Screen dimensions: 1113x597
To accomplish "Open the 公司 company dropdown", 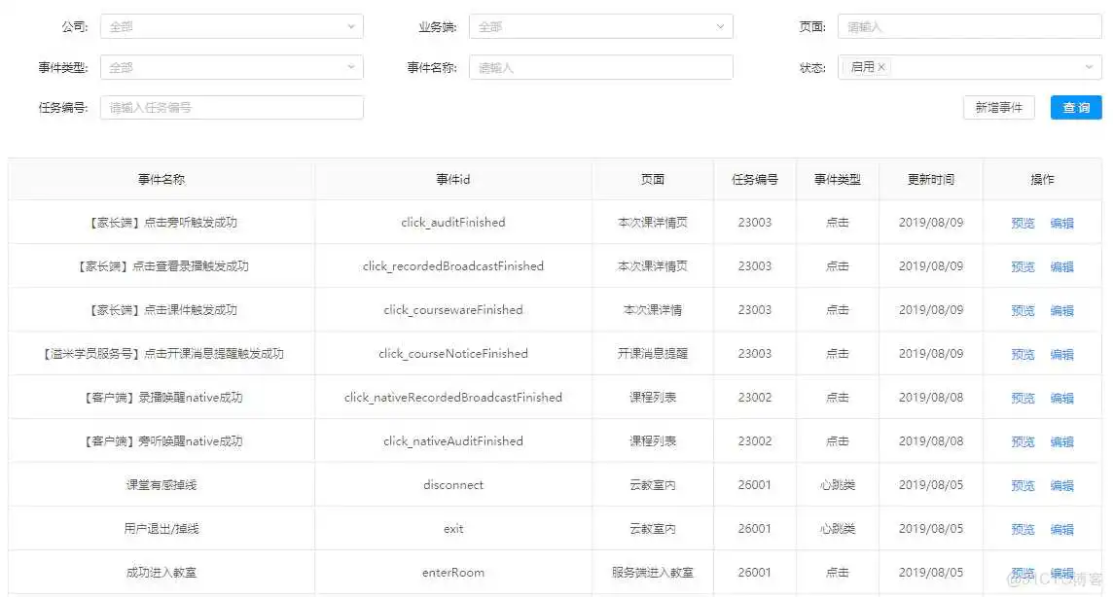I will pyautogui.click(x=231, y=26).
